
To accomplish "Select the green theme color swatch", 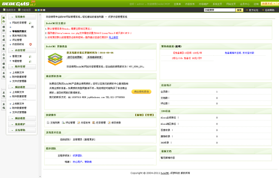I will (36, 10).
